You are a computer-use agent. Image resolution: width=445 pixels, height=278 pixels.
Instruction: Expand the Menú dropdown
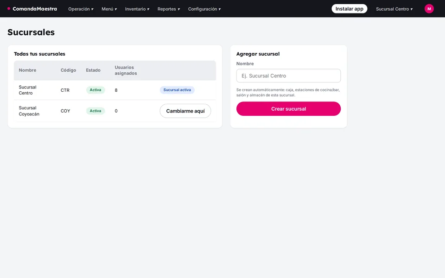point(109,9)
